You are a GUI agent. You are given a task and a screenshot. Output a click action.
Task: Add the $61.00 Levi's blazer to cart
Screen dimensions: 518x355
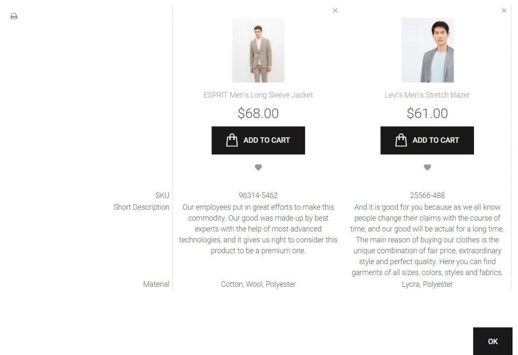pos(427,140)
